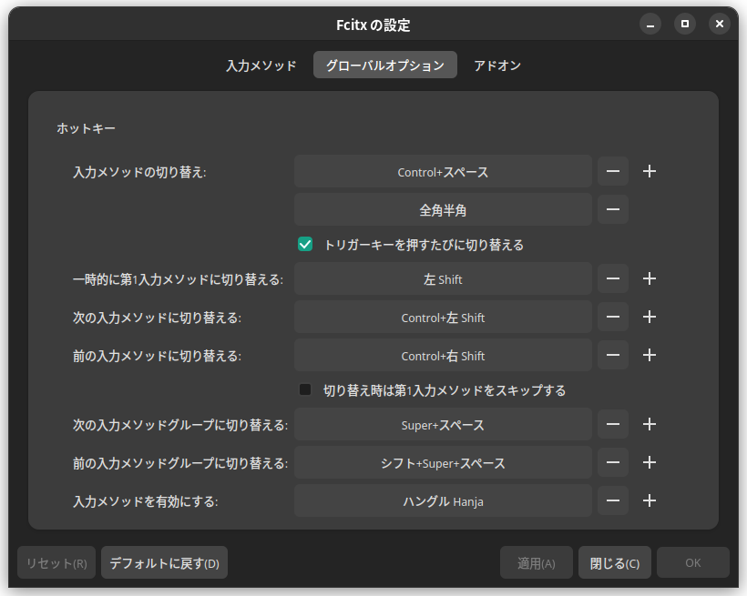Image resolution: width=747 pixels, height=596 pixels.
Task: Enable 切り替え時は第1入力メソッドをスキップする checkbox
Action: 305,389
